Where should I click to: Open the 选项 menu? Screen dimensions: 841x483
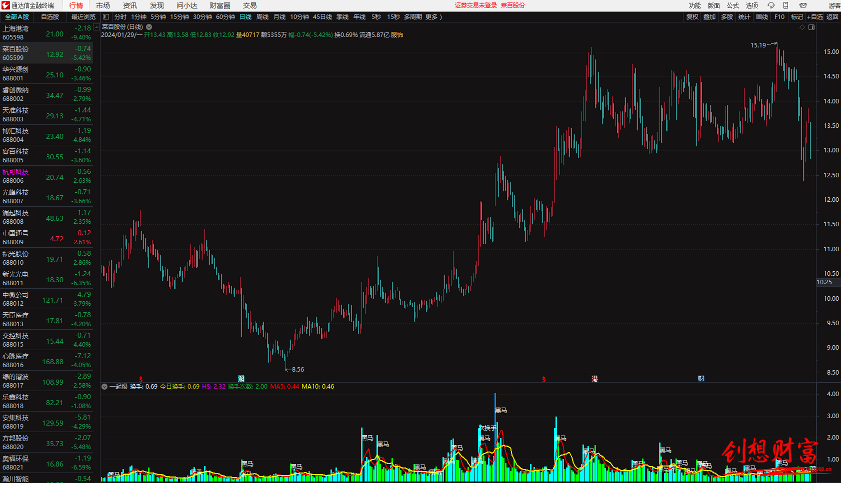(752, 5)
